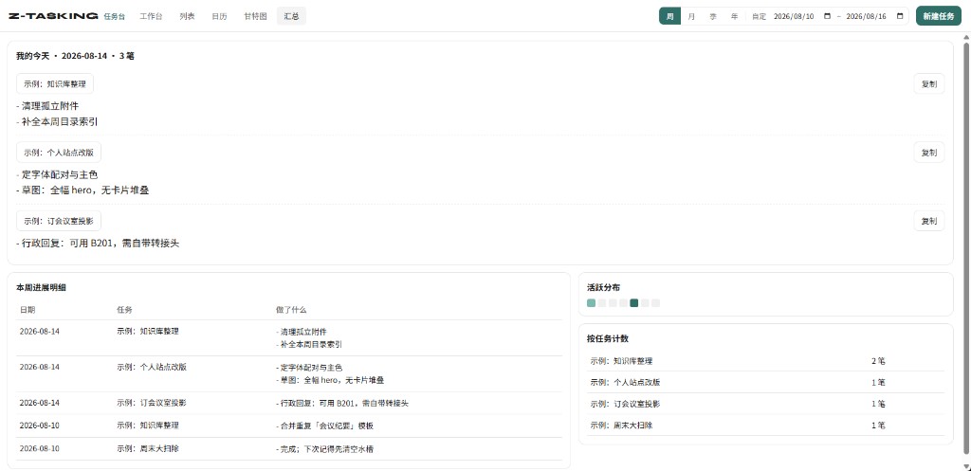The image size is (971, 471).
Task: Click the 我的今天 · 2026-08-14 · 3 笔 heading
Action: (75, 56)
